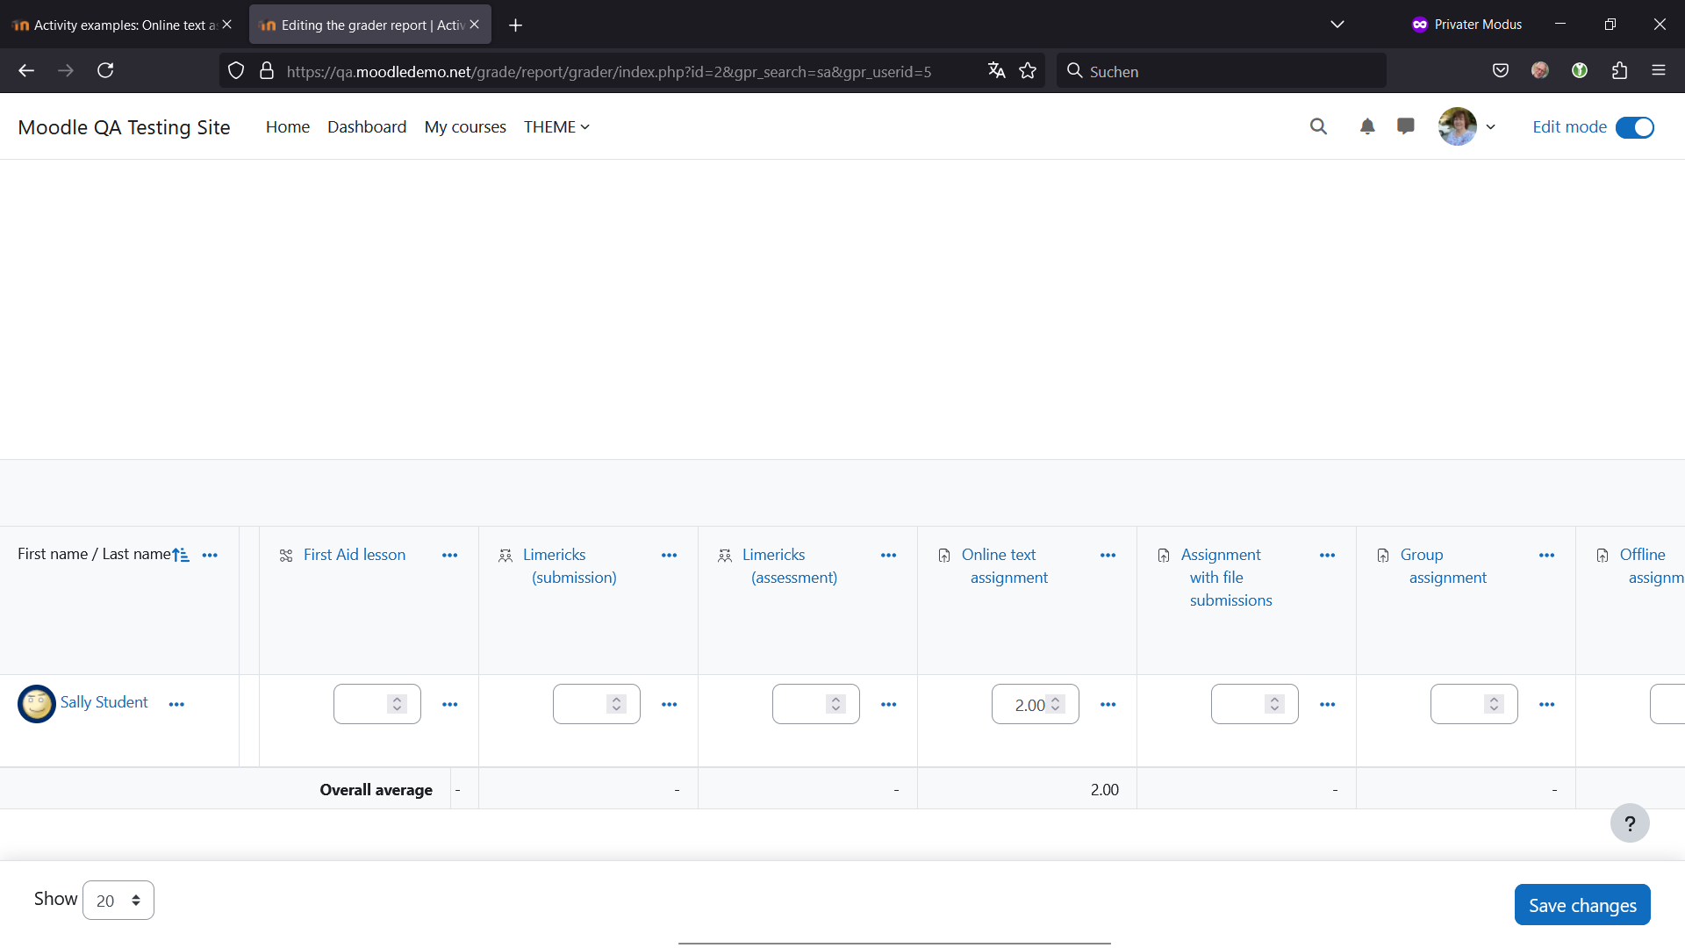1685x948 pixels.
Task: Open the help question mark button
Action: [x=1630, y=823]
